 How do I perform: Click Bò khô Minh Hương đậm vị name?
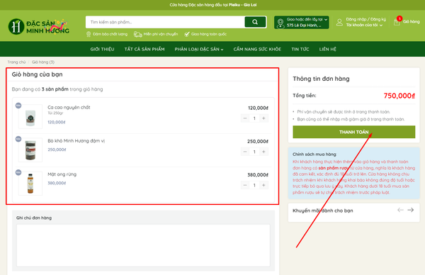tap(76, 141)
